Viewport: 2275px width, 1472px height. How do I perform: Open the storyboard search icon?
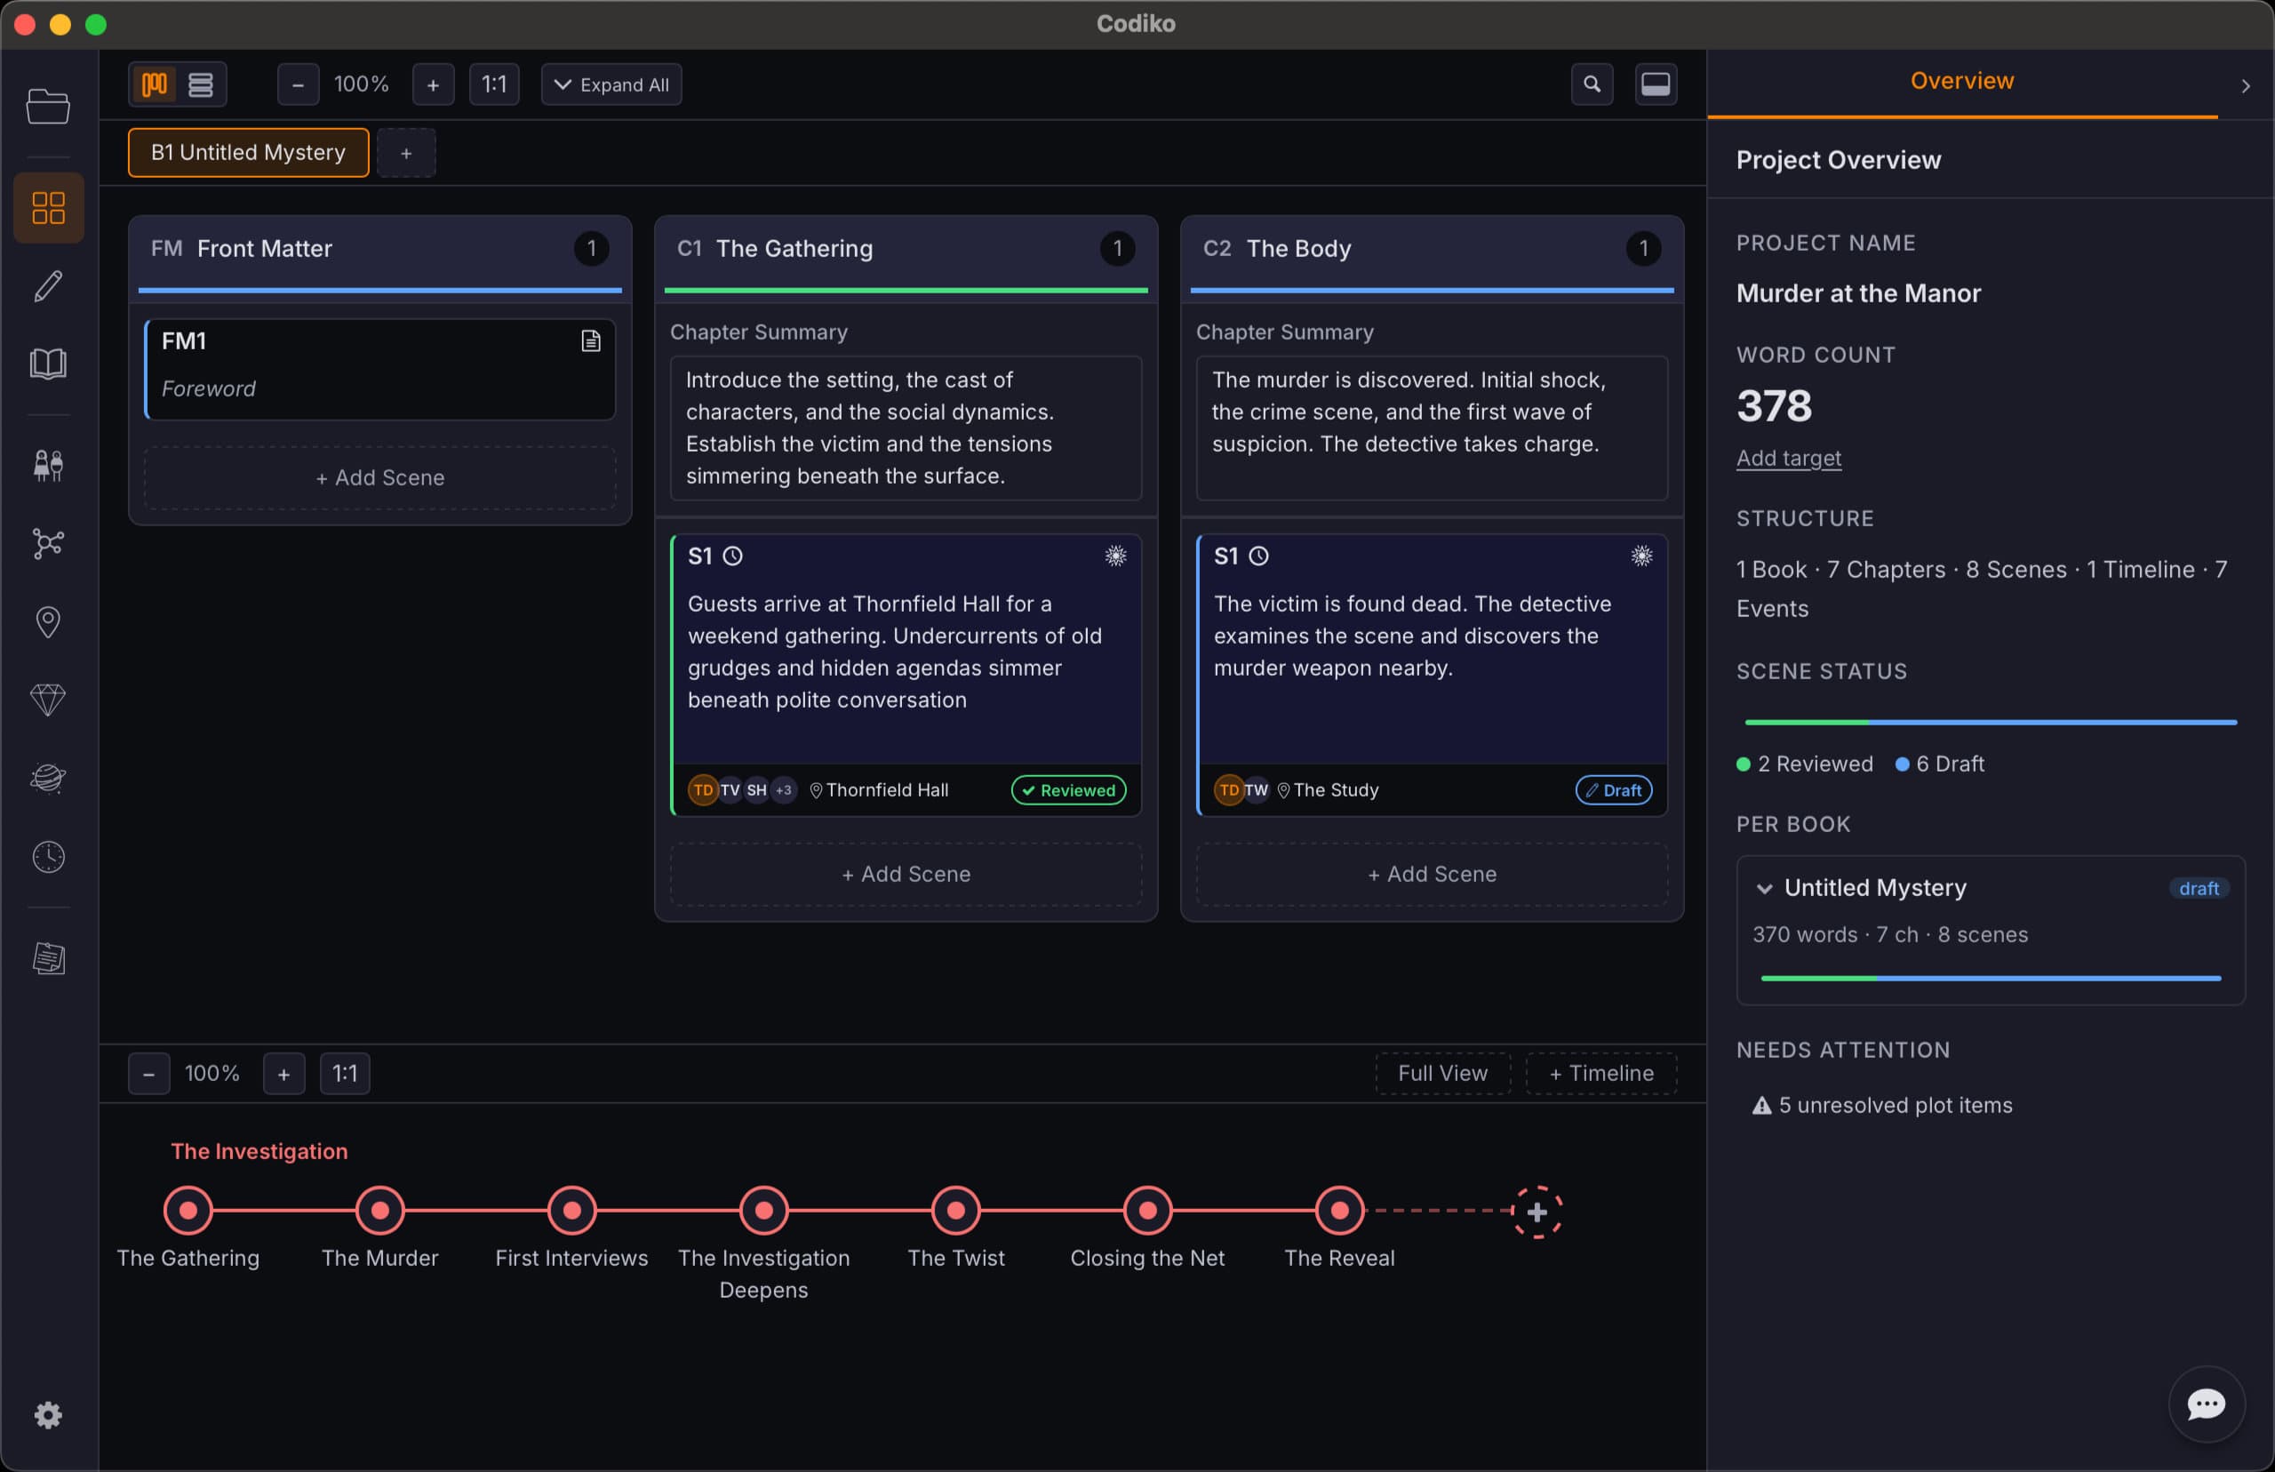click(1592, 84)
